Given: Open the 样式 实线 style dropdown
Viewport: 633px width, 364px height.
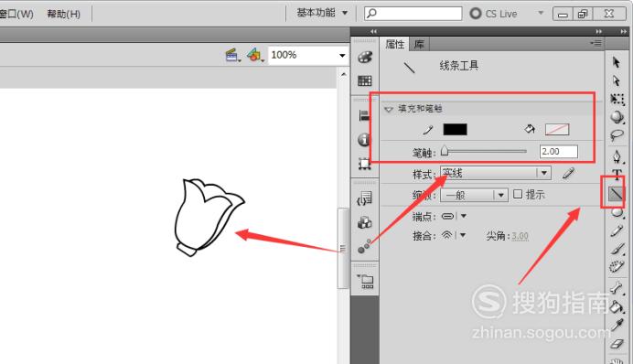Looking at the screenshot, I should [x=496, y=173].
